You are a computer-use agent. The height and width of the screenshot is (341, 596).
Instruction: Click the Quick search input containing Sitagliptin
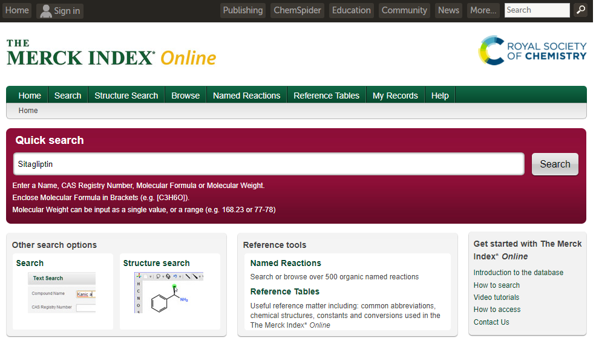point(269,164)
